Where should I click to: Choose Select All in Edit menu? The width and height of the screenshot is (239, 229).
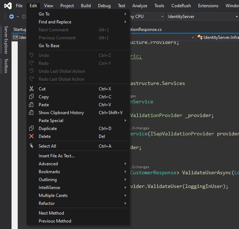coord(78,146)
